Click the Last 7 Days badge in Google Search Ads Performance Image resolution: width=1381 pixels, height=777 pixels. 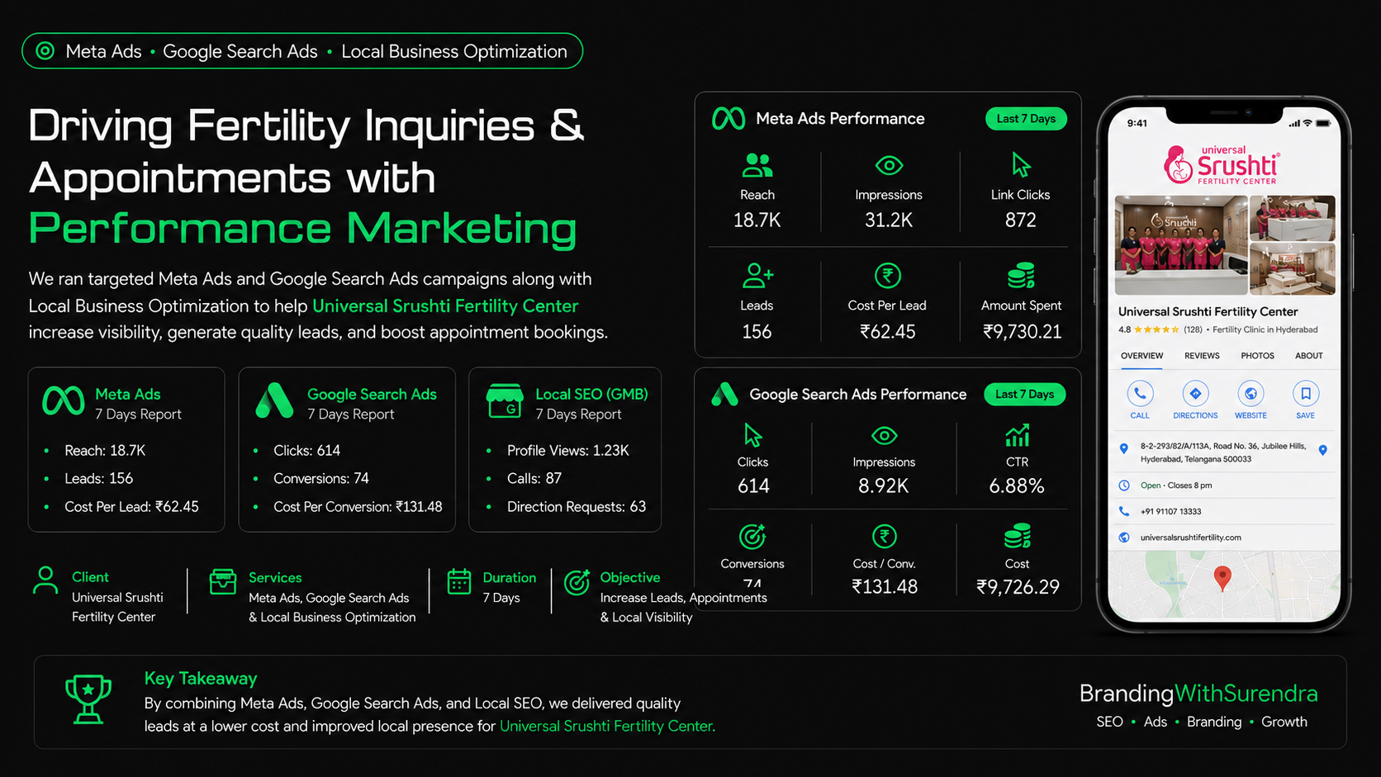pyautogui.click(x=1025, y=395)
